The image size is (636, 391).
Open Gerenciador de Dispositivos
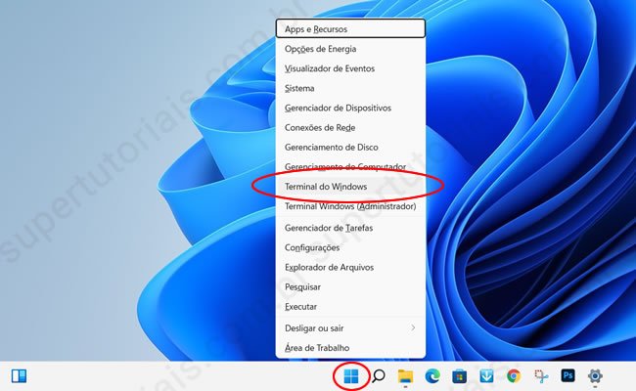pos(350,109)
